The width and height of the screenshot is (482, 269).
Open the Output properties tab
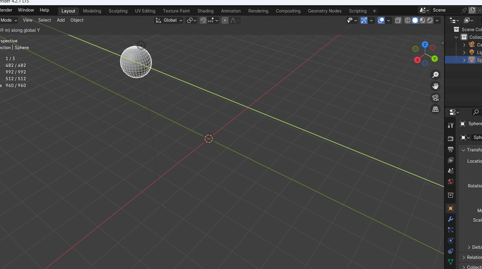point(450,149)
